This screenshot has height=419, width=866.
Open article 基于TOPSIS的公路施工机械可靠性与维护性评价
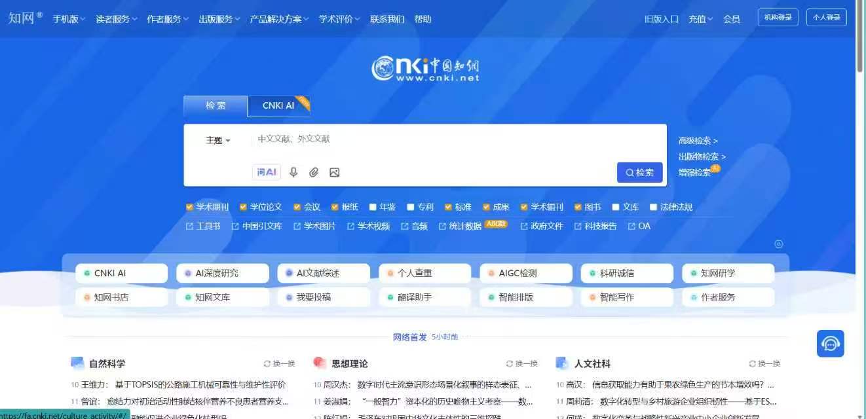(x=200, y=384)
